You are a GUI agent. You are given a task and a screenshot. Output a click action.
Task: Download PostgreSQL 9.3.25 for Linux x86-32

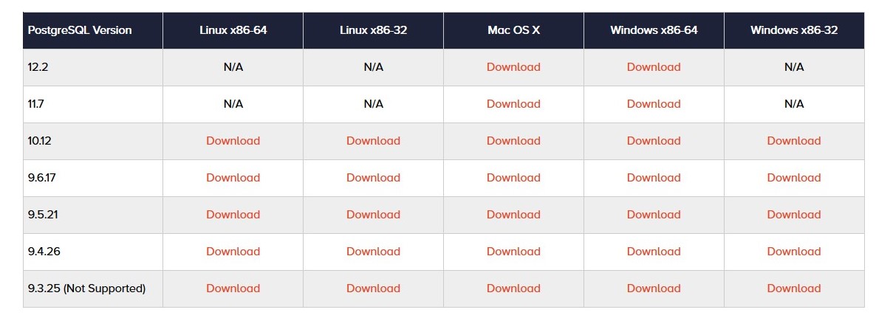tap(373, 288)
